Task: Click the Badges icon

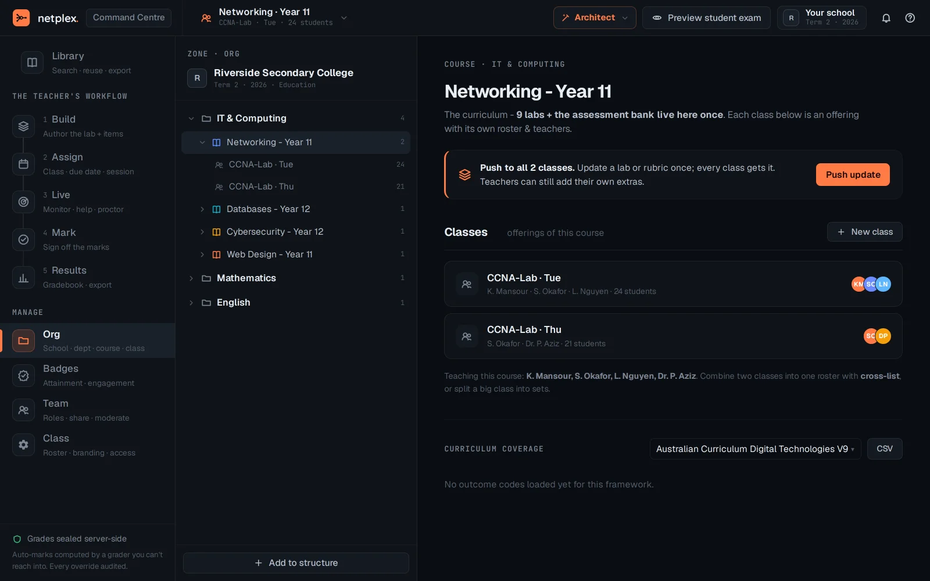Action: 23,375
